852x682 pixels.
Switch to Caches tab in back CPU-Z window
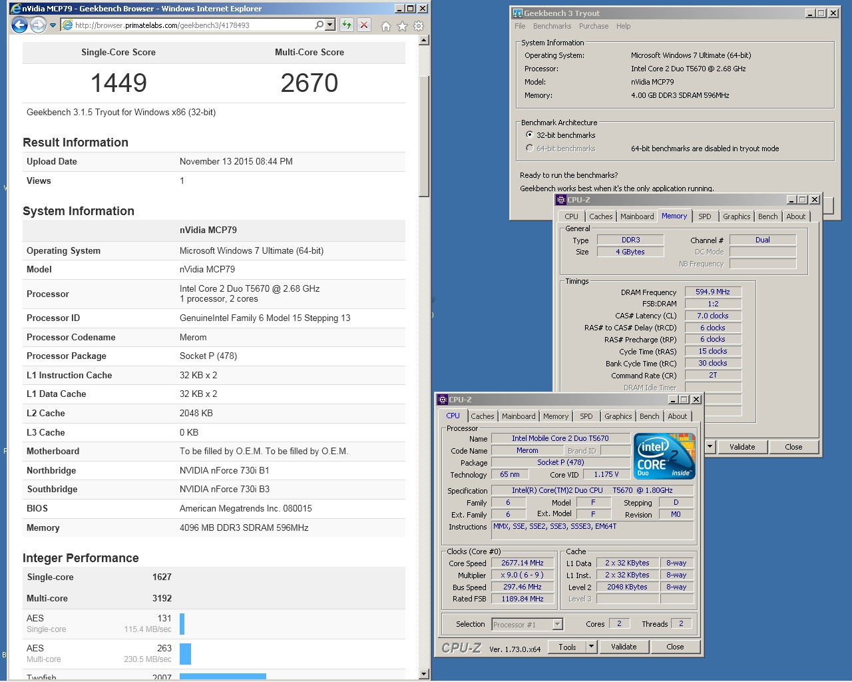tap(601, 216)
